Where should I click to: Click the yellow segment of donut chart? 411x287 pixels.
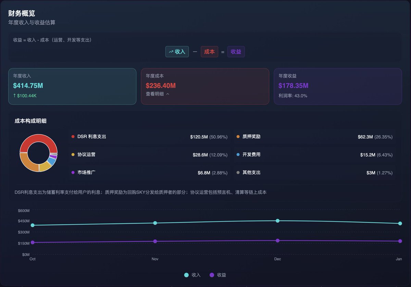(45, 166)
